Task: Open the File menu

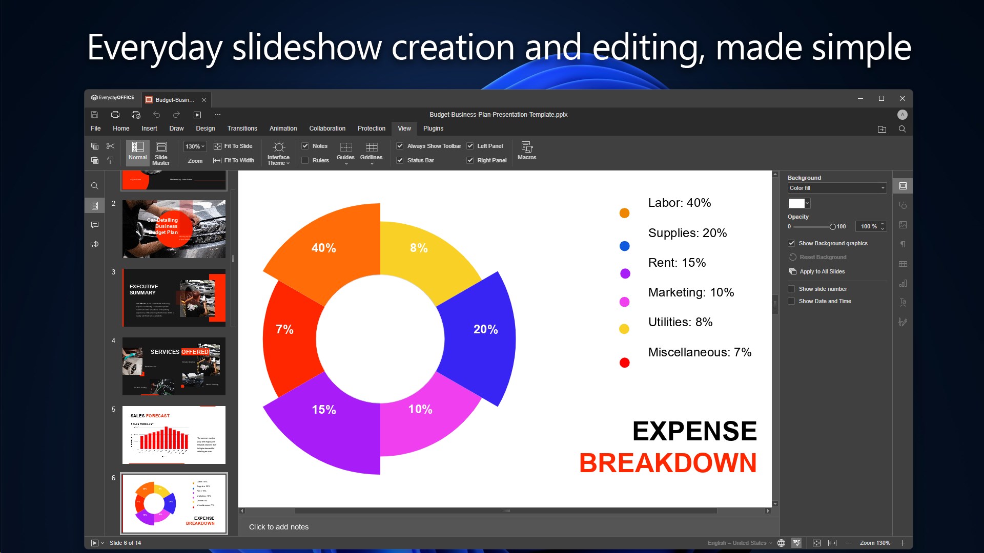Action: pos(96,129)
